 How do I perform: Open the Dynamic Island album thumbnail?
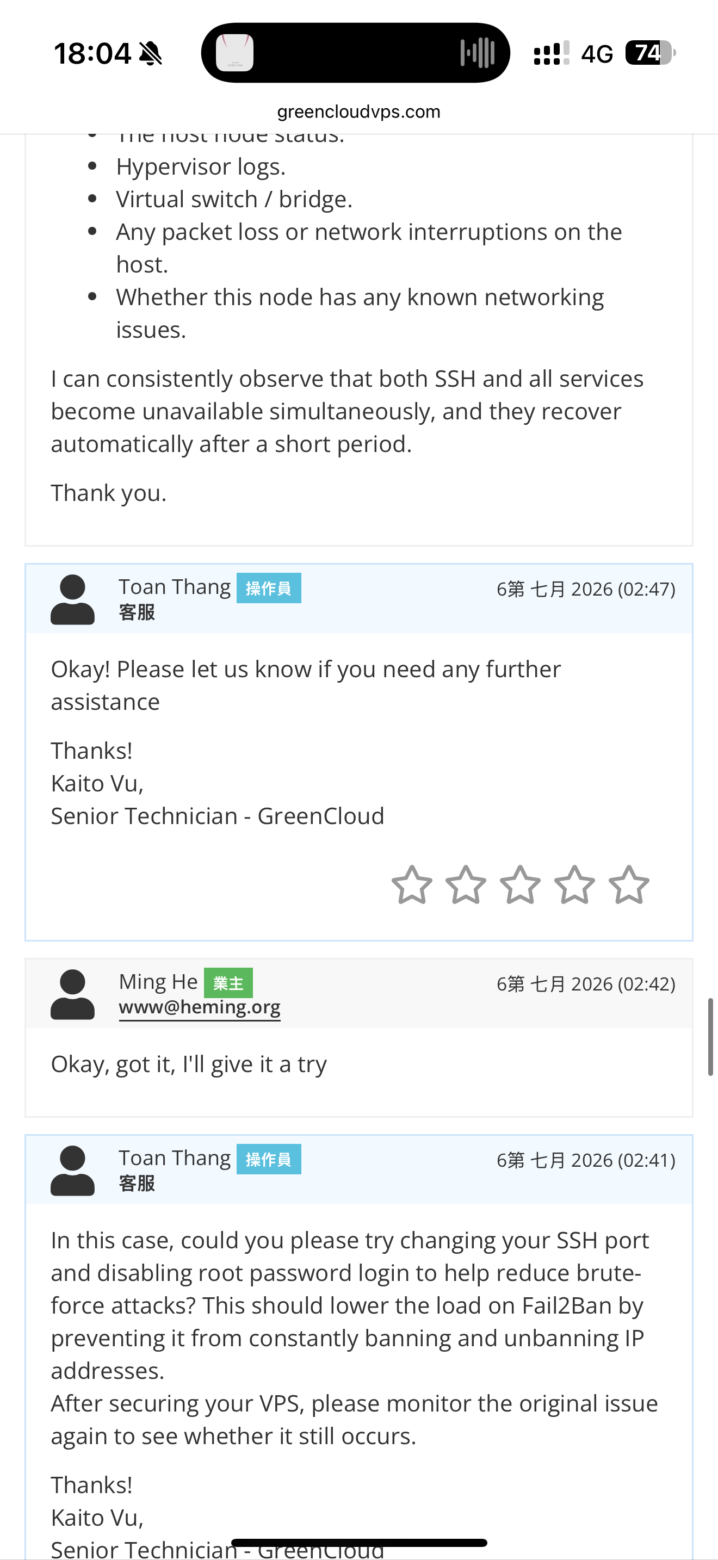point(235,53)
